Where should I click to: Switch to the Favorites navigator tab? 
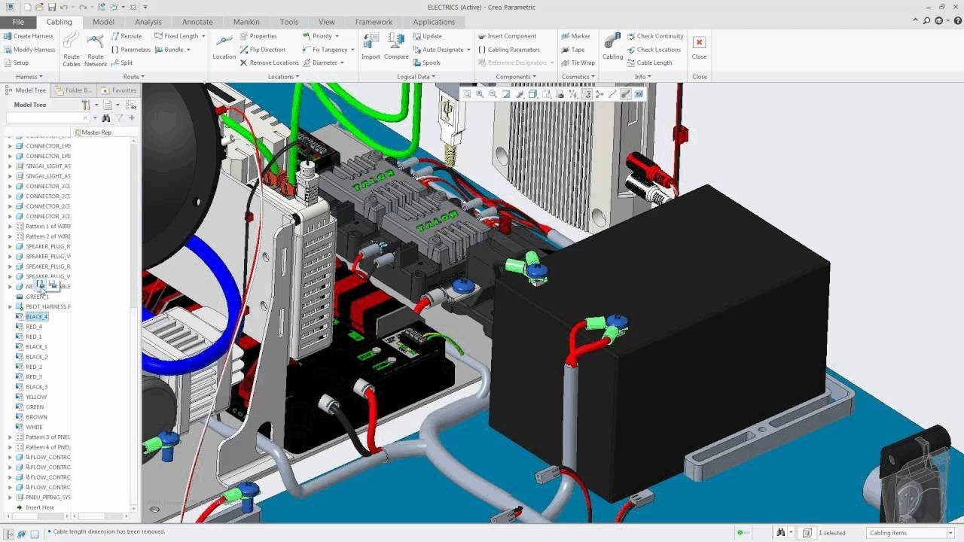tap(118, 90)
